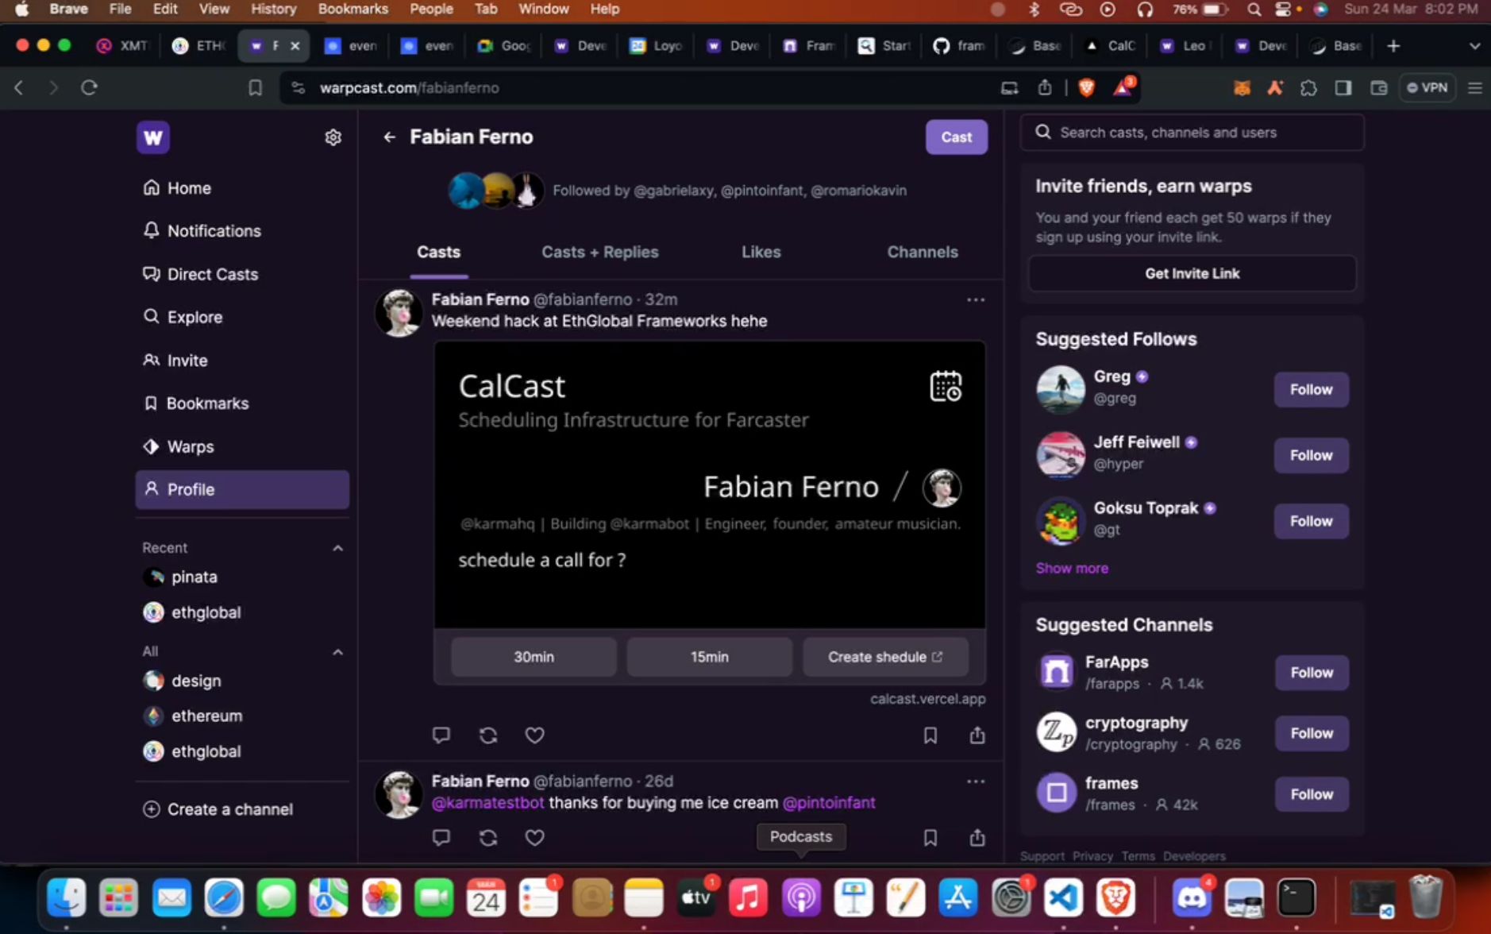Click Fabian Ferno avatar on the 32m cast
This screenshot has width=1491, height=934.
(399, 312)
